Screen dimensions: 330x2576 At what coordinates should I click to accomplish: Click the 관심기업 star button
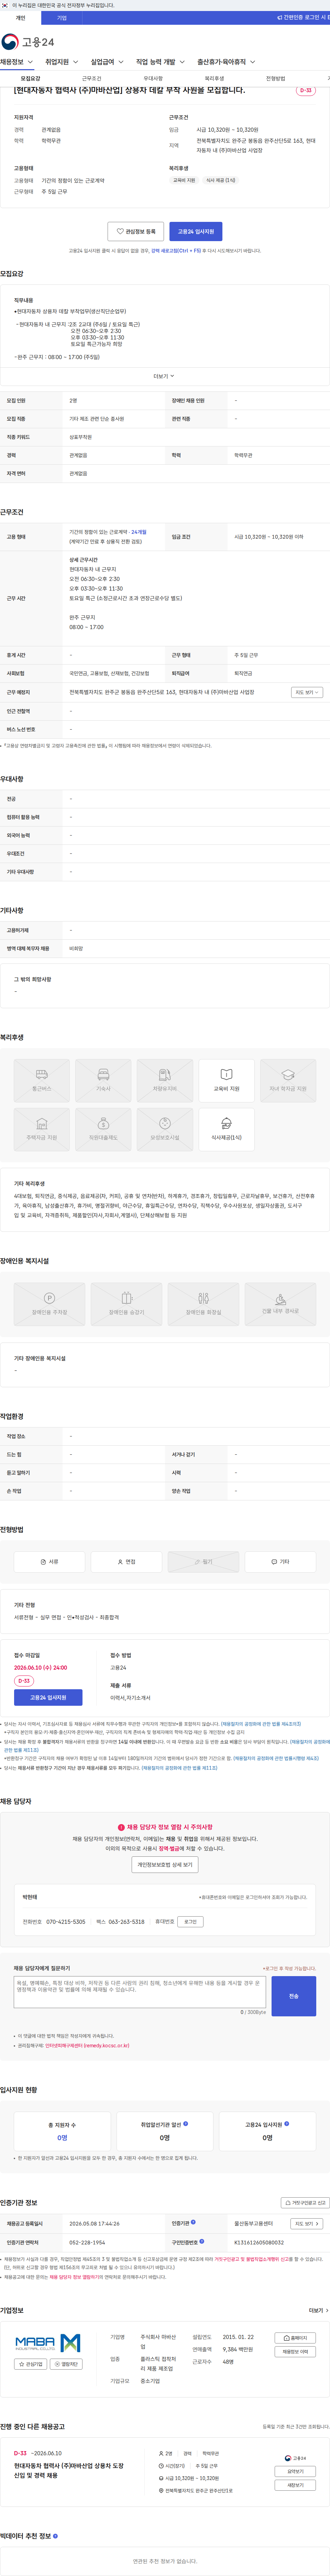[31, 2364]
